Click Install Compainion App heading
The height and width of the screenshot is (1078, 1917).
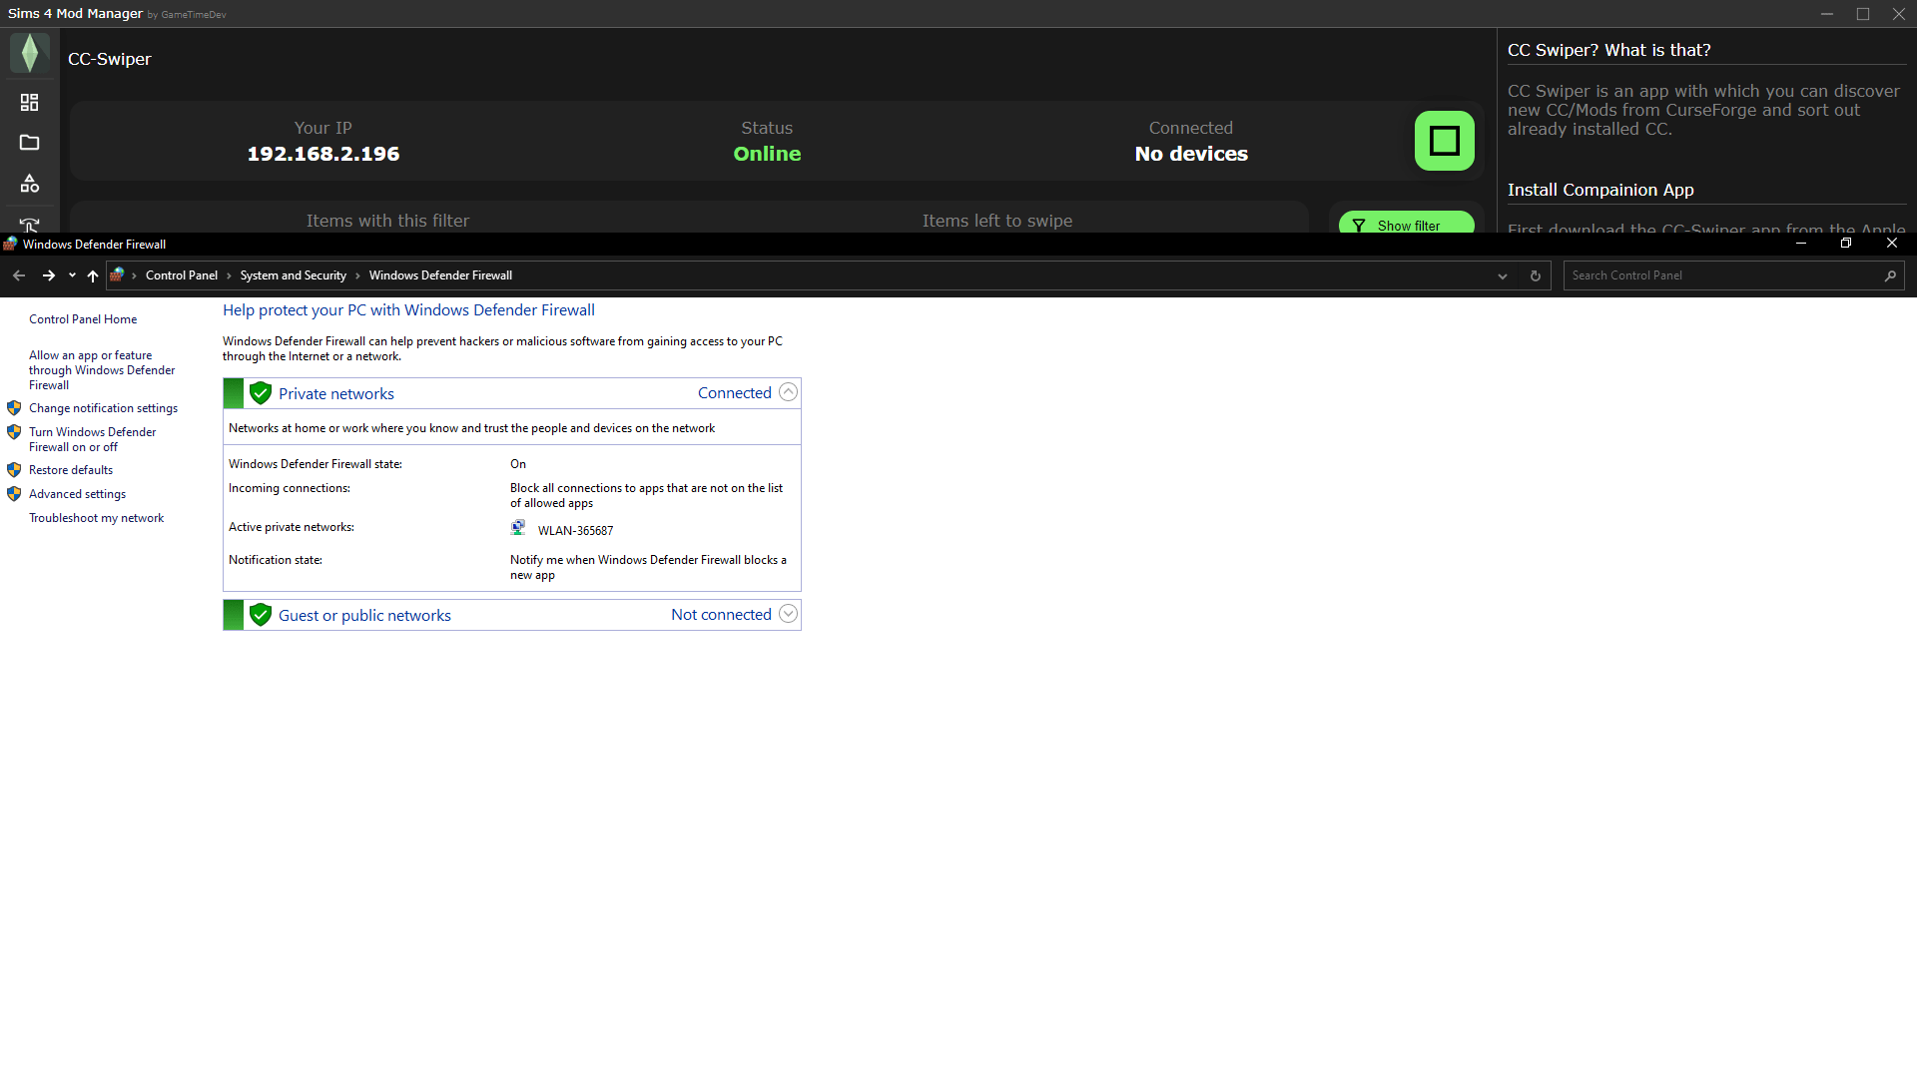click(1600, 190)
